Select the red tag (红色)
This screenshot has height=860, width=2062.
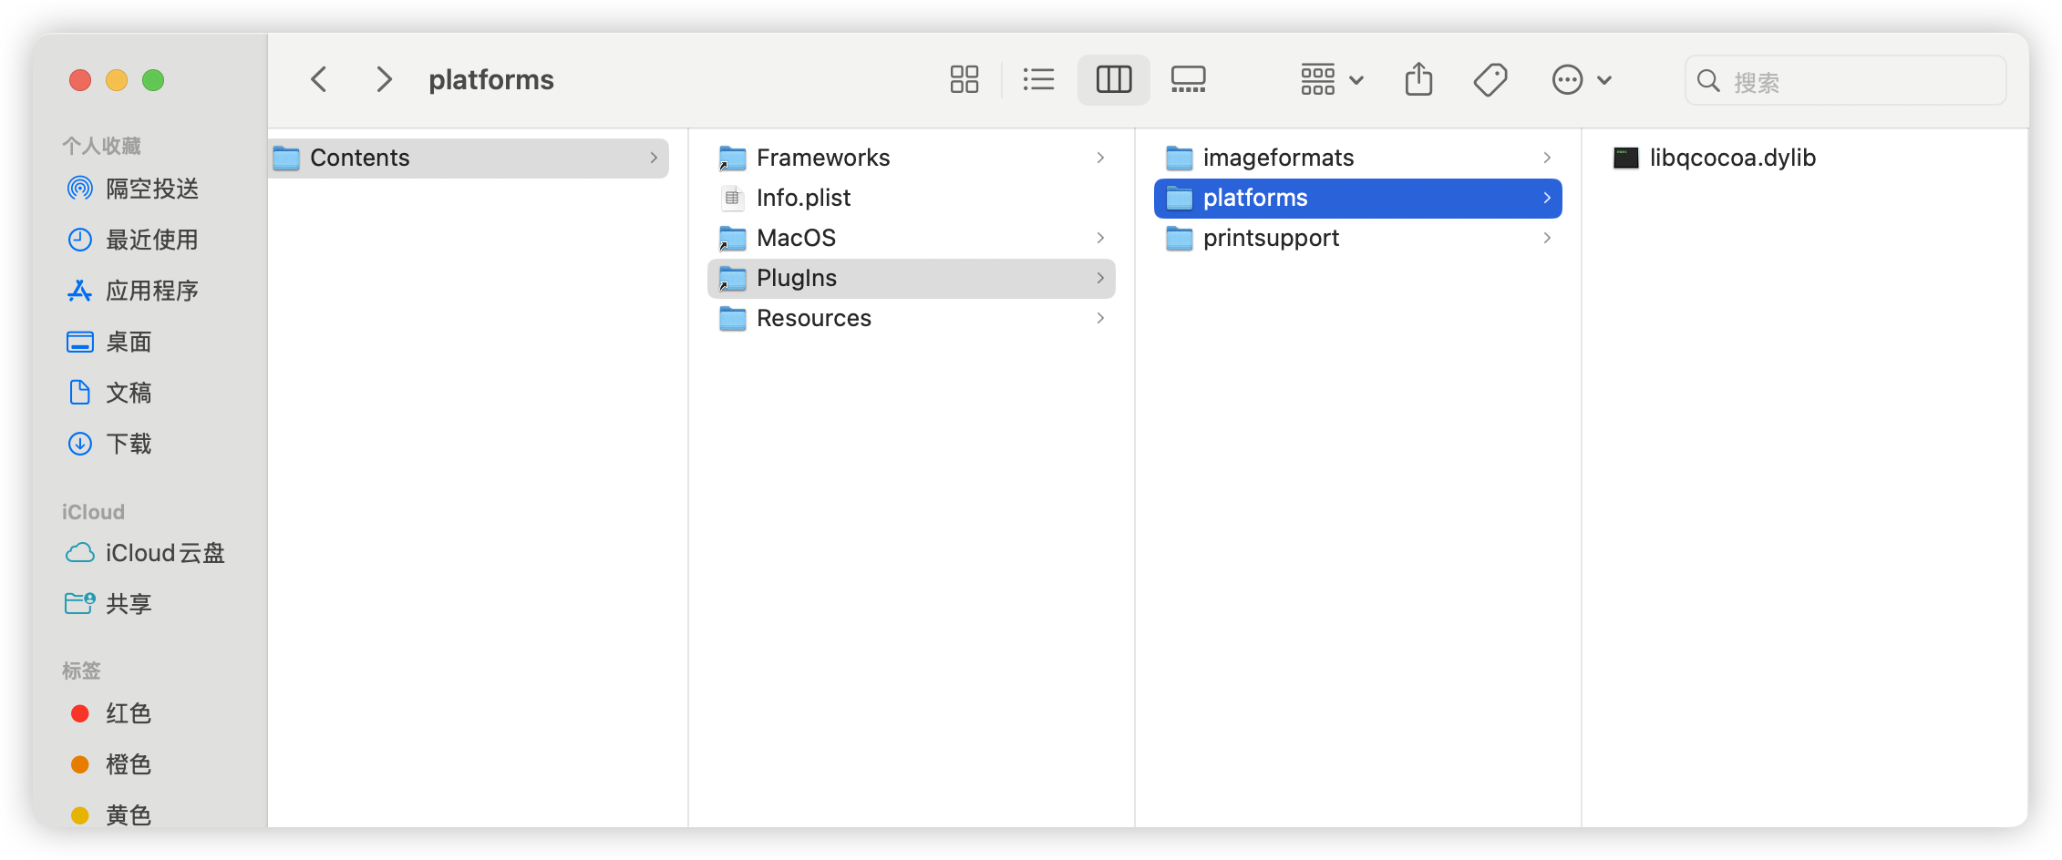click(x=128, y=713)
